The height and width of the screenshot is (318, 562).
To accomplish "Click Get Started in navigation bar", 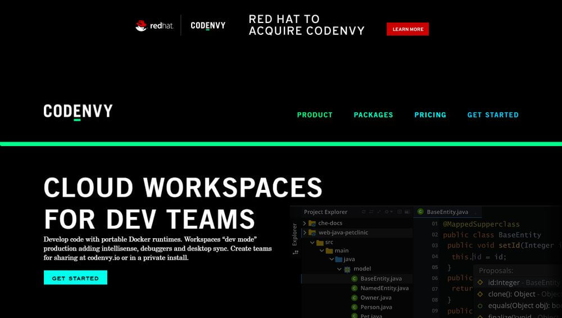I will 493,115.
